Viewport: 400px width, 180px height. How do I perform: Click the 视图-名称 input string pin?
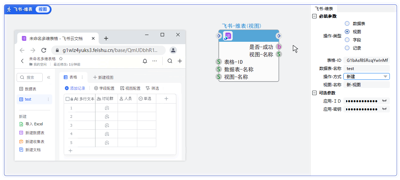pyautogui.click(x=219, y=77)
